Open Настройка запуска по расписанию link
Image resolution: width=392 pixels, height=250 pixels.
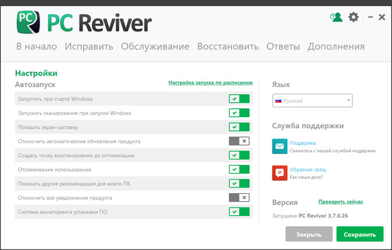point(210,83)
